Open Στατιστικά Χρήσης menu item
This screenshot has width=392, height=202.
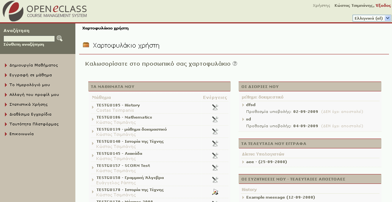coord(28,105)
